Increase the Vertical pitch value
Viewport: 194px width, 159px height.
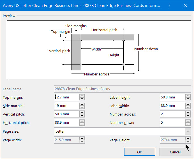(82, 112)
